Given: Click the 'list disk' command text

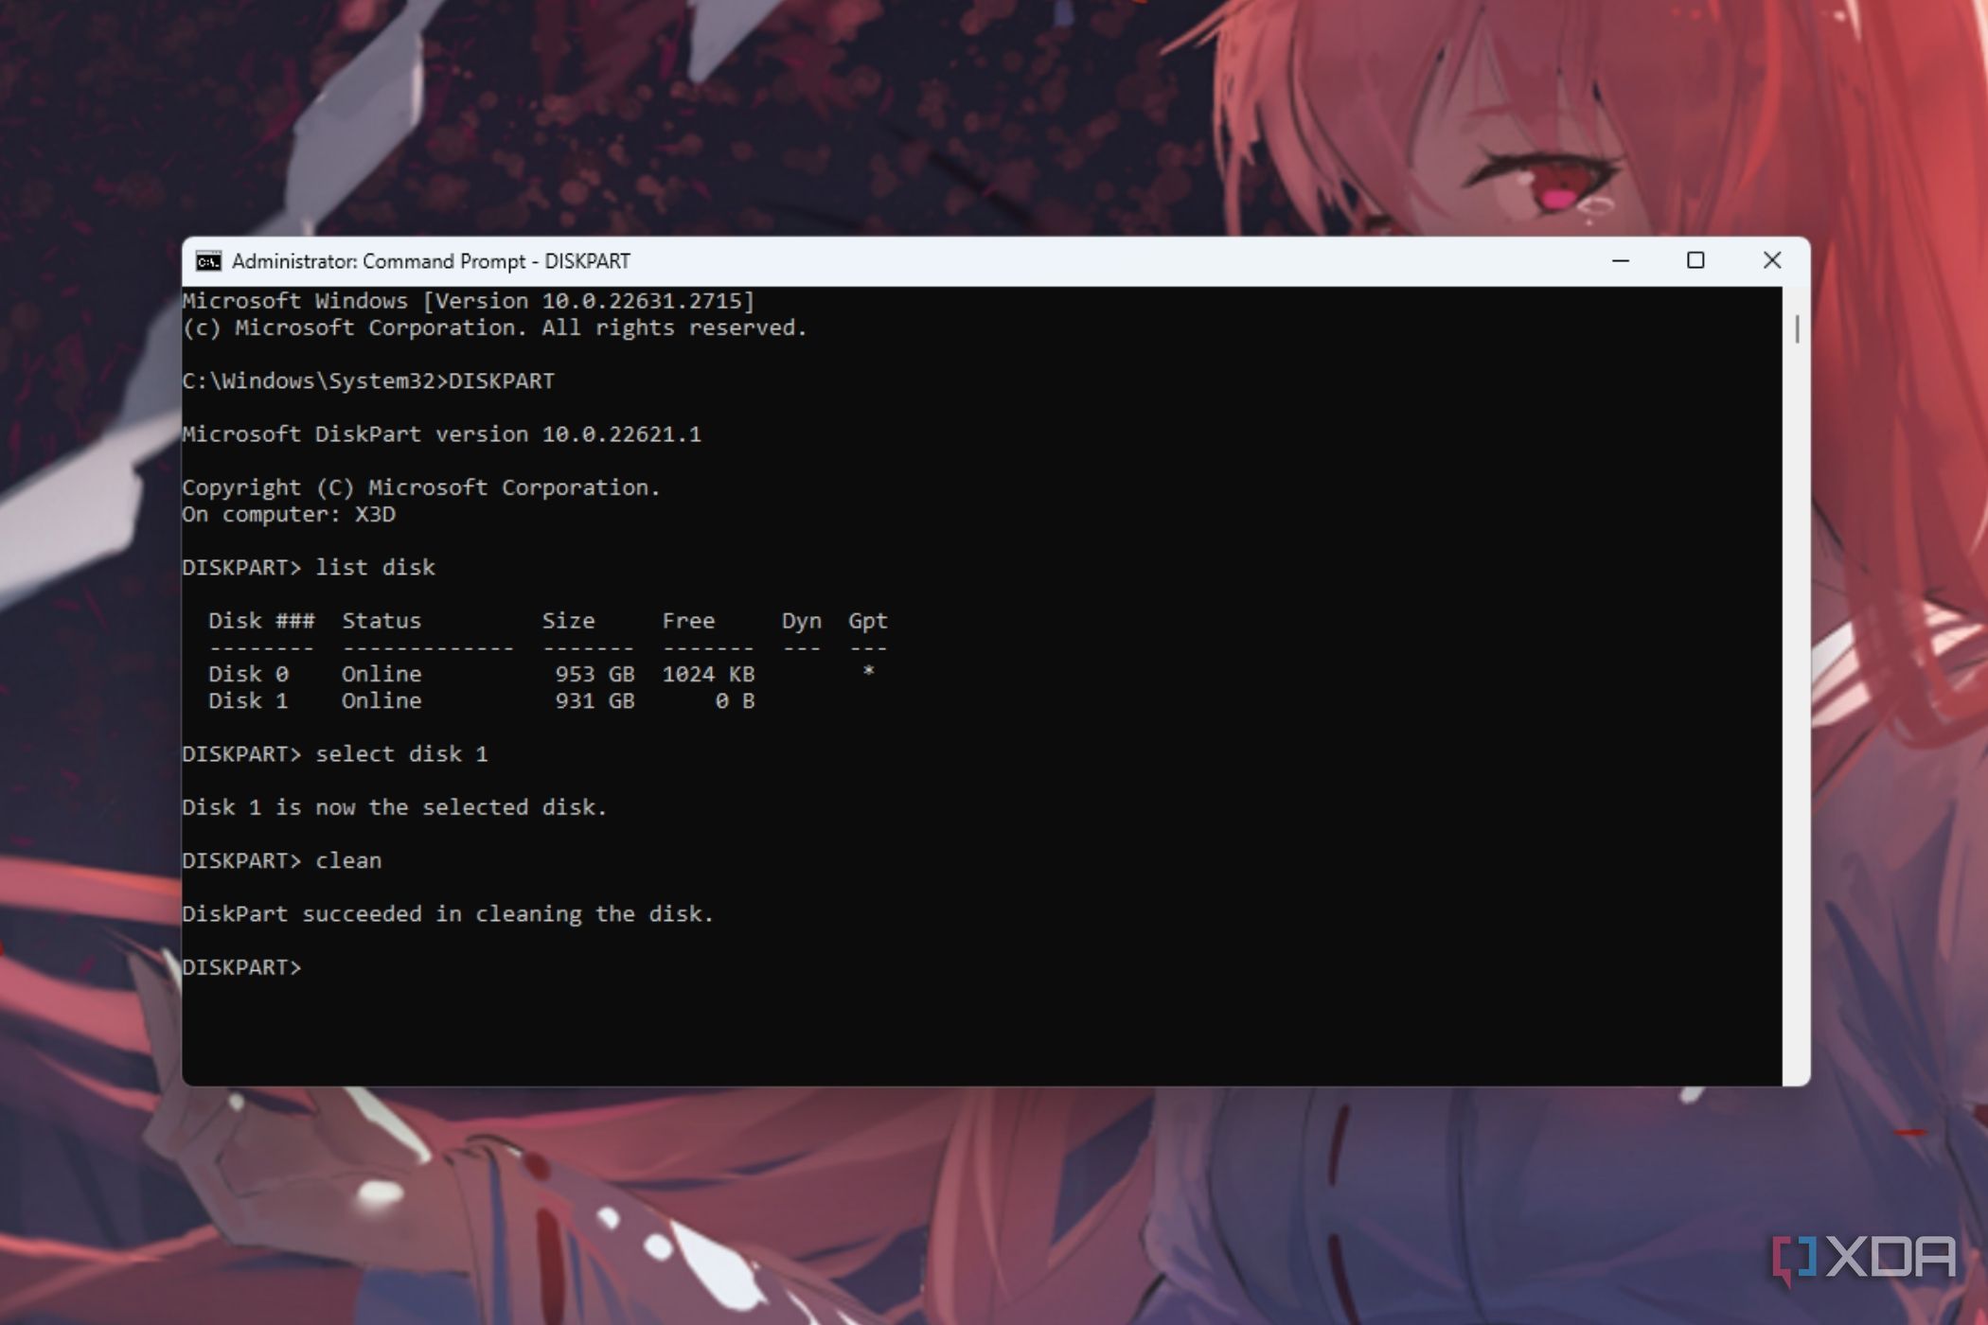Looking at the screenshot, I should tap(376, 567).
